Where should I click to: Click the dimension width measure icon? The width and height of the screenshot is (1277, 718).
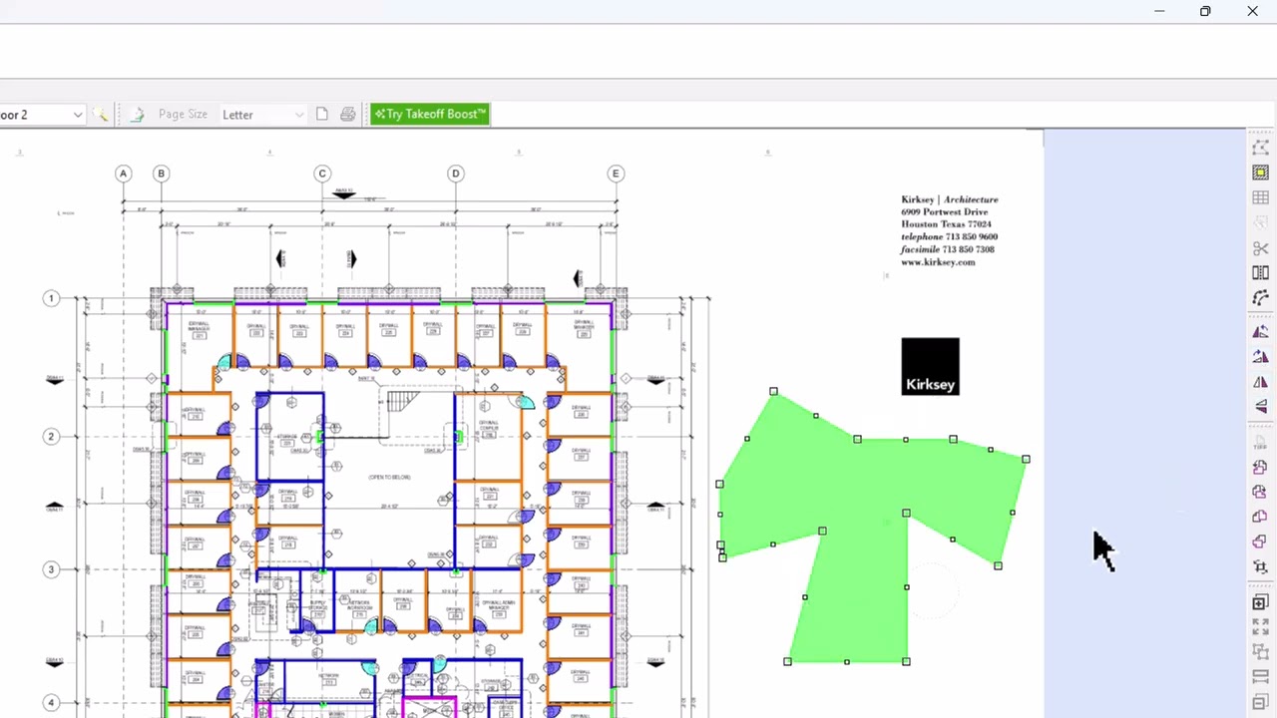tap(1261, 677)
